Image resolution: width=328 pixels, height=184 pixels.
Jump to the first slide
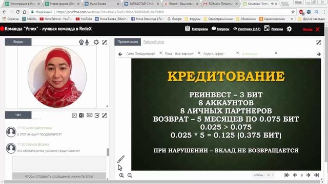point(287,175)
